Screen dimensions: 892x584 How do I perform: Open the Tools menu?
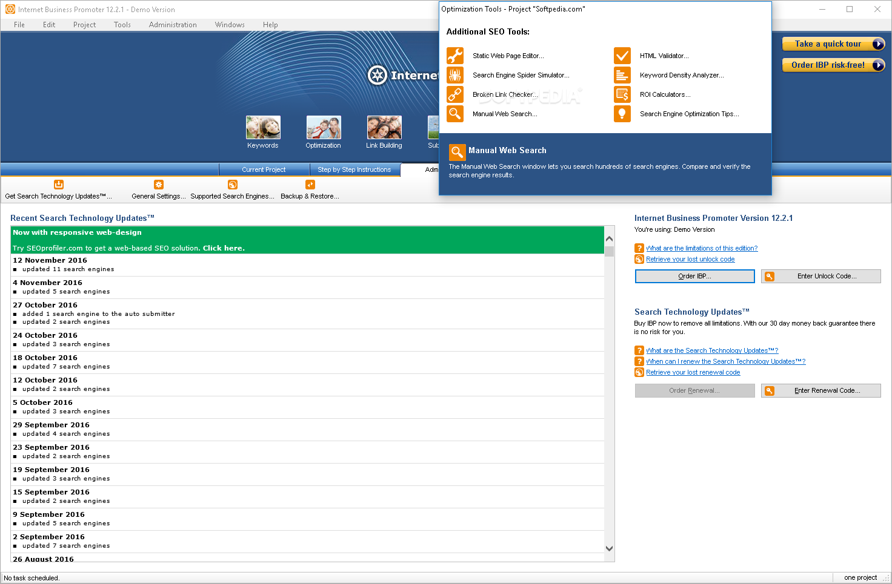[x=122, y=25]
